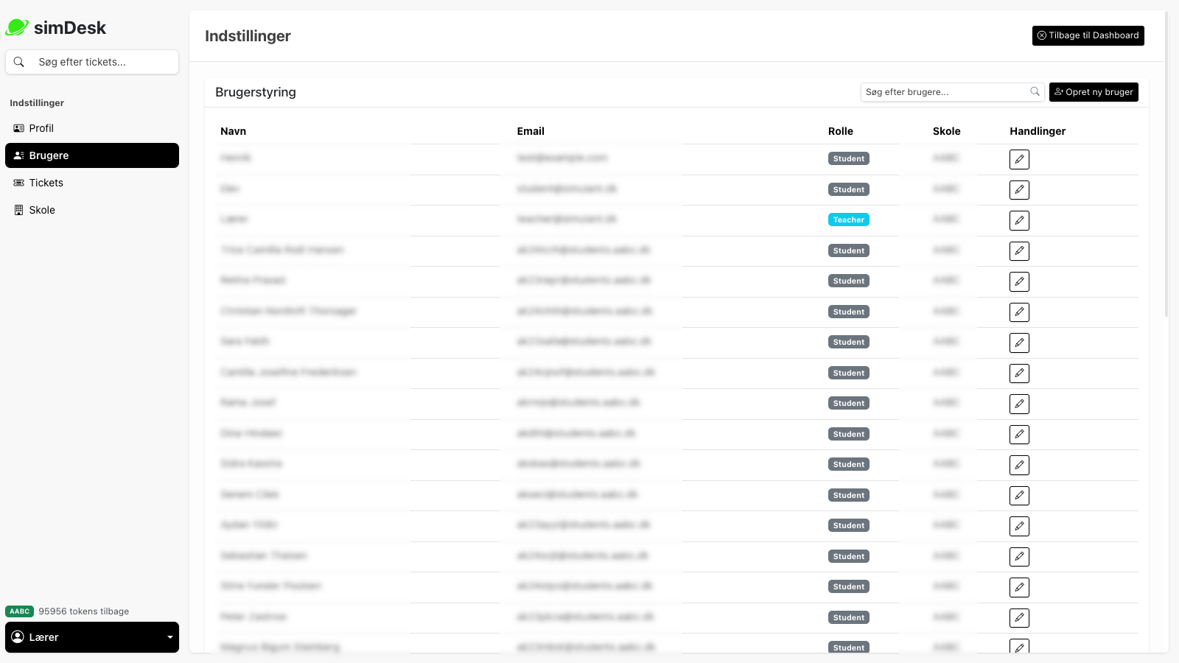
Task: Select Profil in the settings sidebar
Action: 42,128
